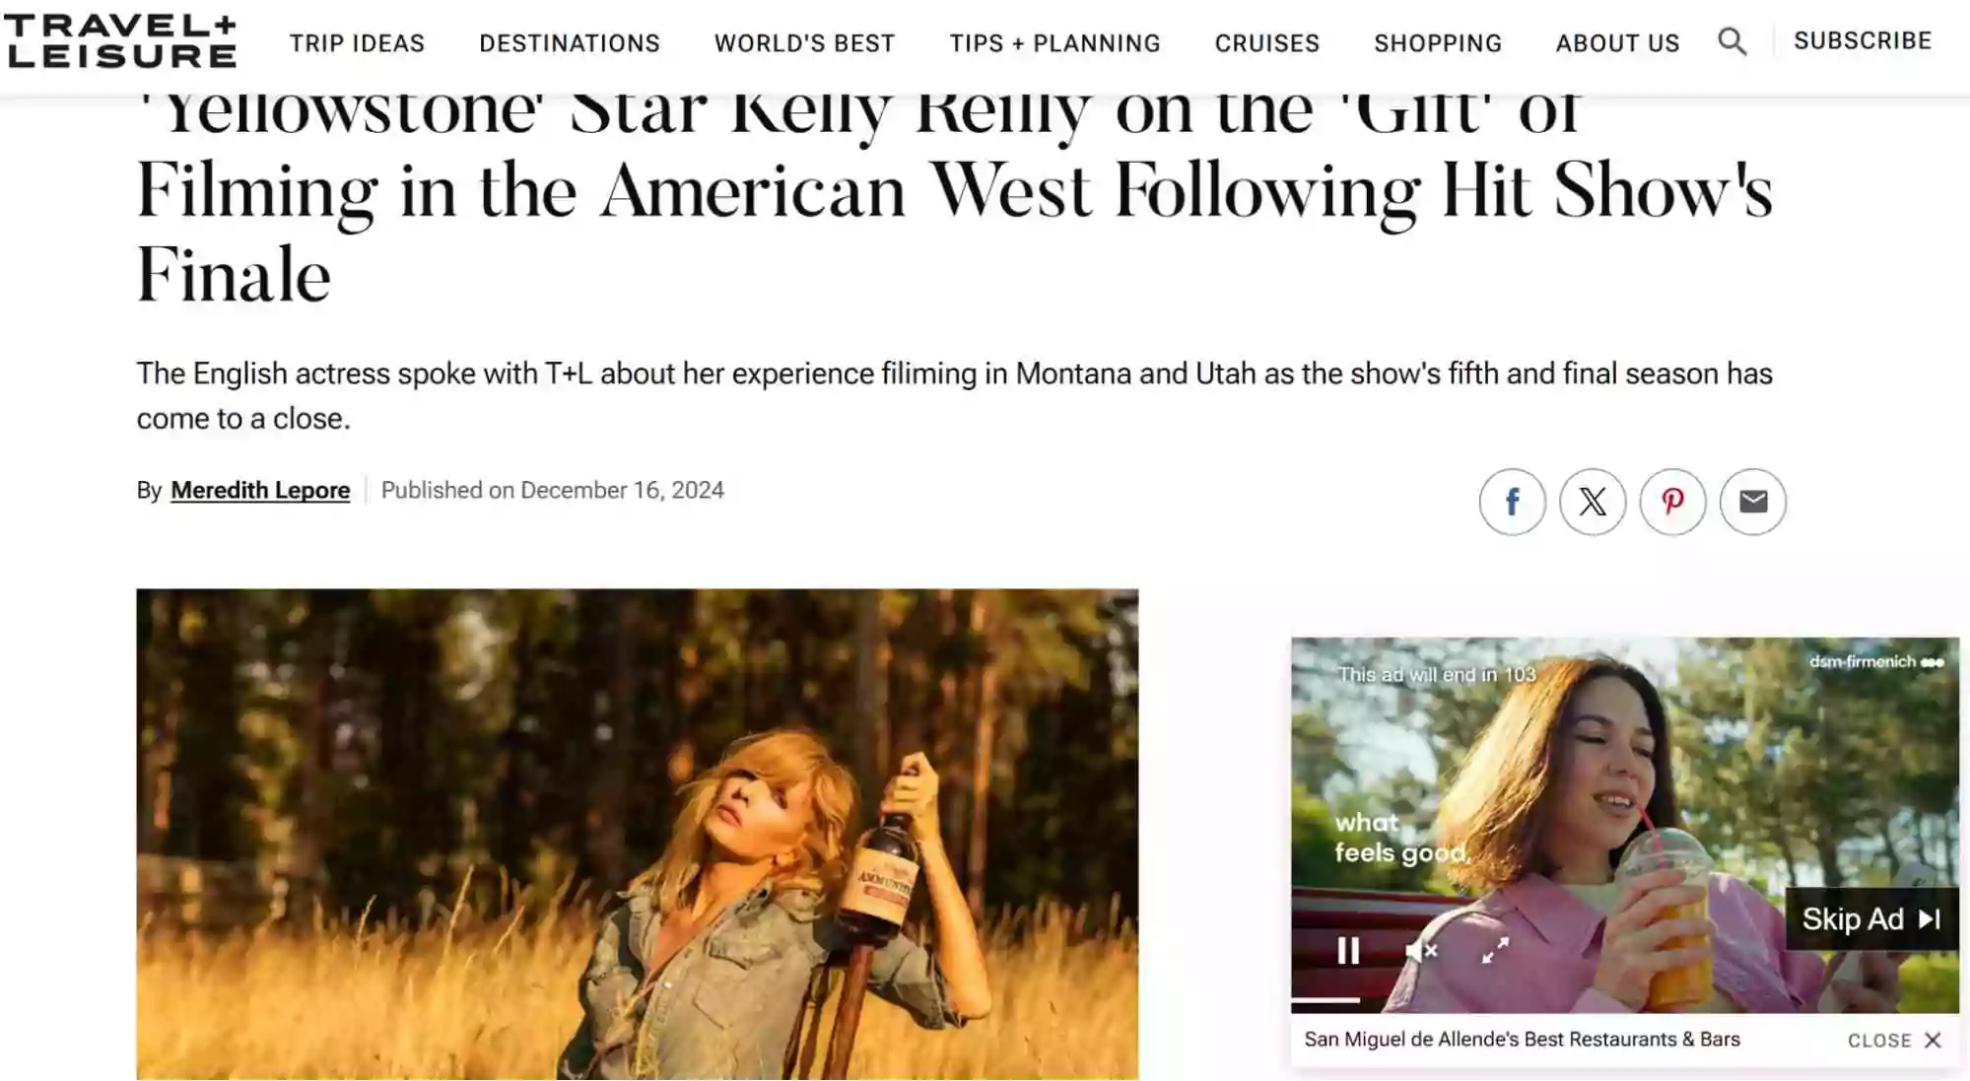Viewport: 1970px width, 1081px height.
Task: Open the Tips + Planning menu
Action: [x=1053, y=42]
